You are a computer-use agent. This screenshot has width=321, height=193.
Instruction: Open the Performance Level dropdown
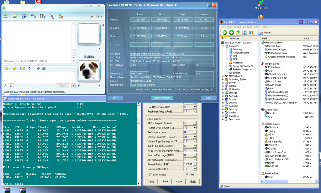point(195,132)
